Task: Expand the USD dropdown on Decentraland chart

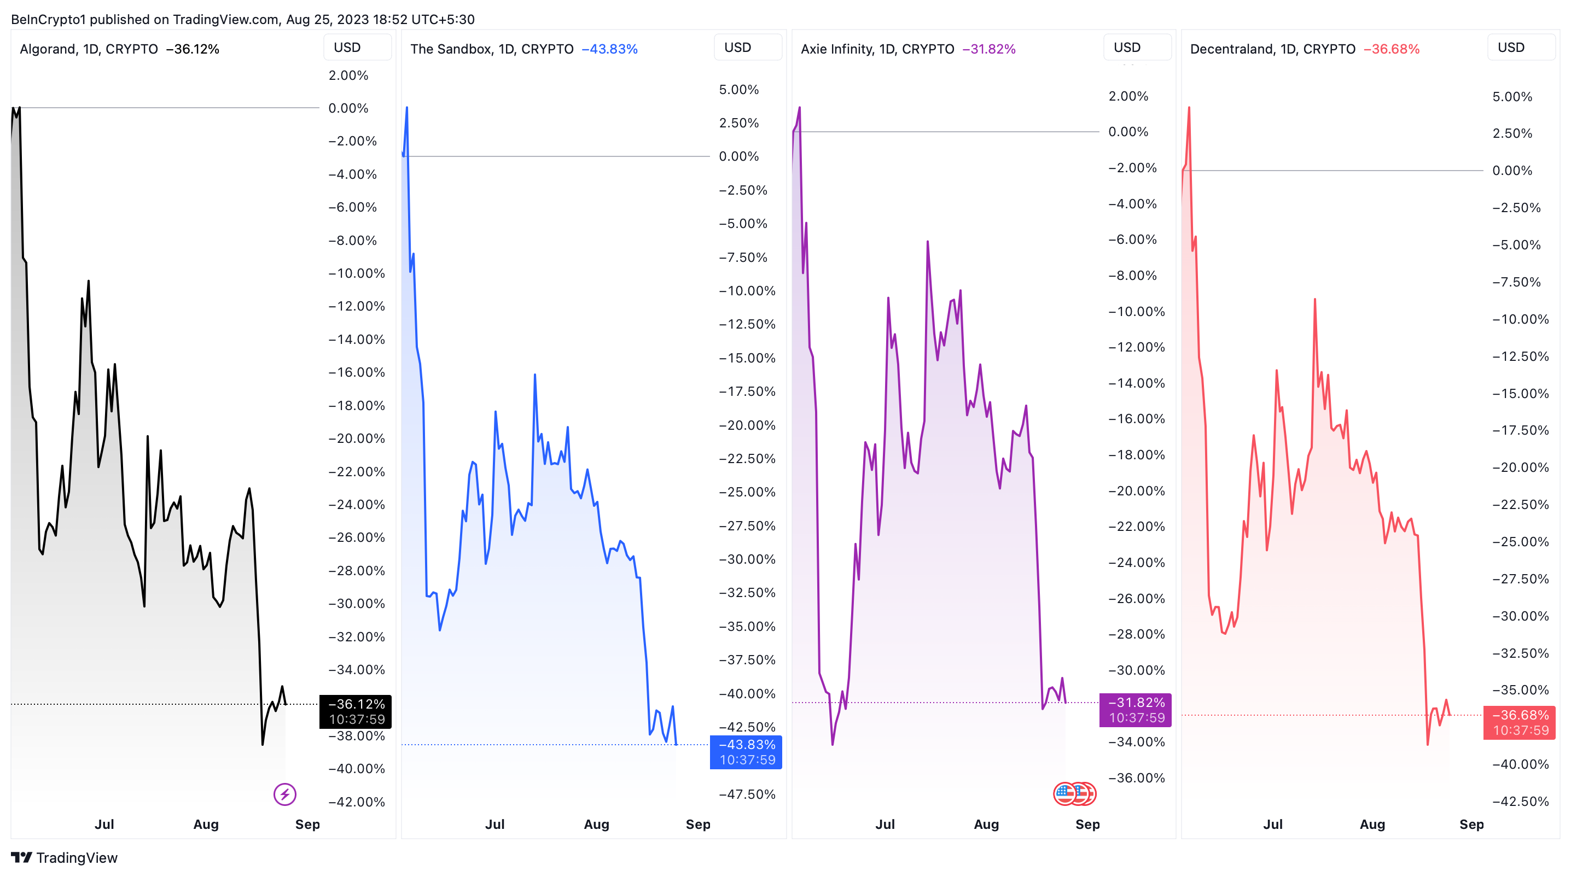Action: 1521,48
